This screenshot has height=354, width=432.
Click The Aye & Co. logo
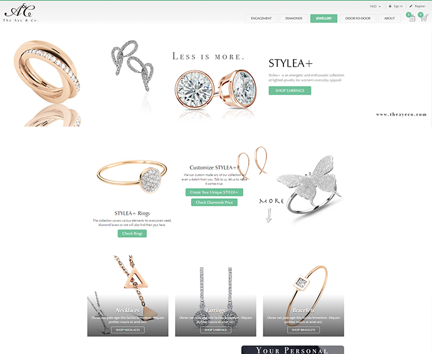click(x=21, y=13)
